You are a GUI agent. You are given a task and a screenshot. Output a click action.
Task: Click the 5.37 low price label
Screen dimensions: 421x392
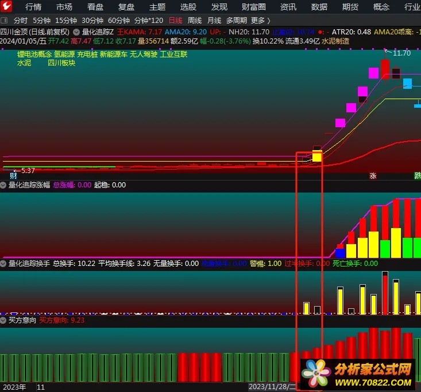[x=28, y=170]
